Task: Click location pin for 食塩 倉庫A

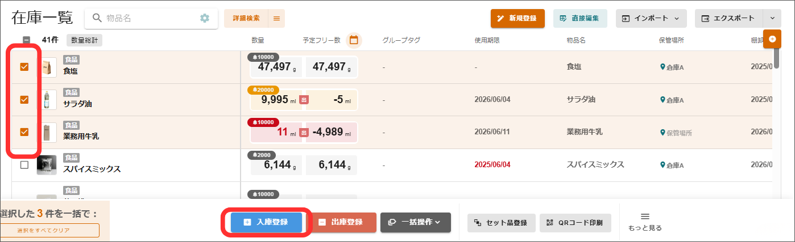Action: (x=663, y=67)
